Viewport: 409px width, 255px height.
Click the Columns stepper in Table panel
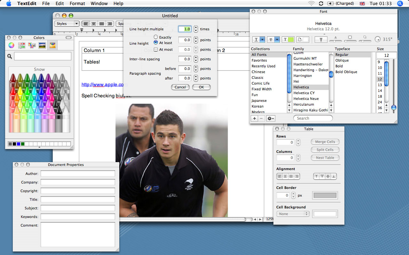[x=298, y=158]
